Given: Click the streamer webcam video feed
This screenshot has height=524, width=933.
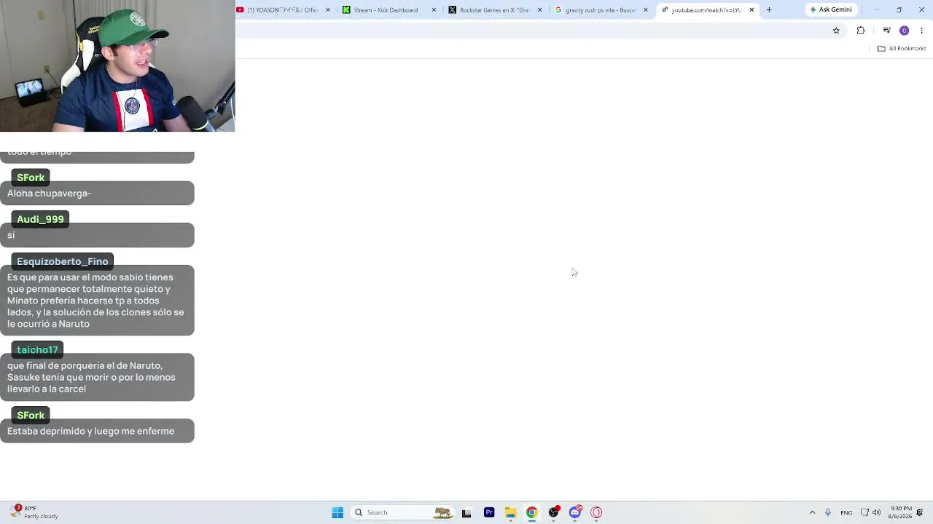Looking at the screenshot, I should (x=117, y=65).
